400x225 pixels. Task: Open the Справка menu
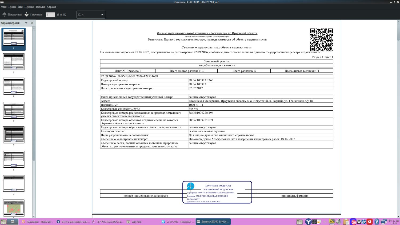pos(52,7)
